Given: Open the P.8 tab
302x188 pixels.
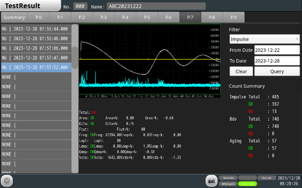Looking at the screenshot, I should coord(212,17).
